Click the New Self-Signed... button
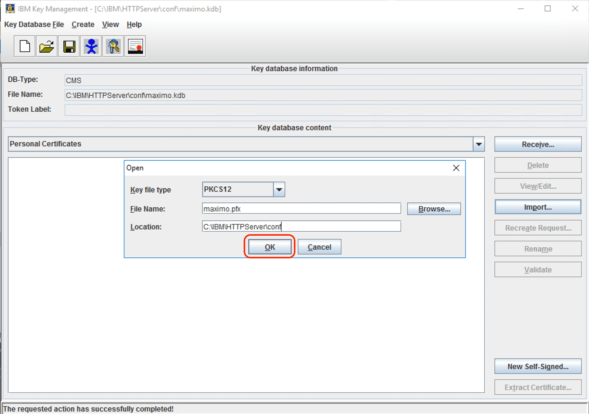This screenshot has width=589, height=414. 538,367
